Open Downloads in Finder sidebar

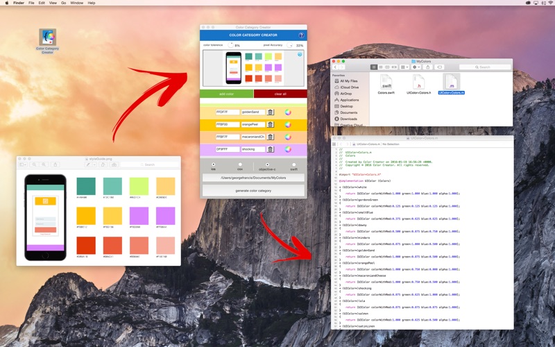pyautogui.click(x=345, y=119)
